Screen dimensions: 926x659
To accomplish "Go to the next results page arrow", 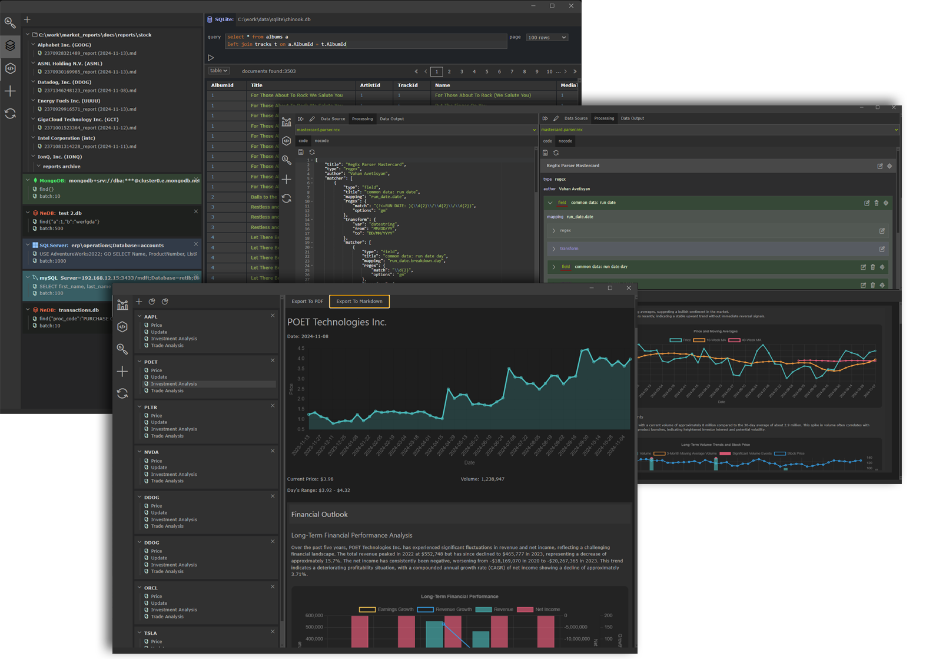I will 566,72.
